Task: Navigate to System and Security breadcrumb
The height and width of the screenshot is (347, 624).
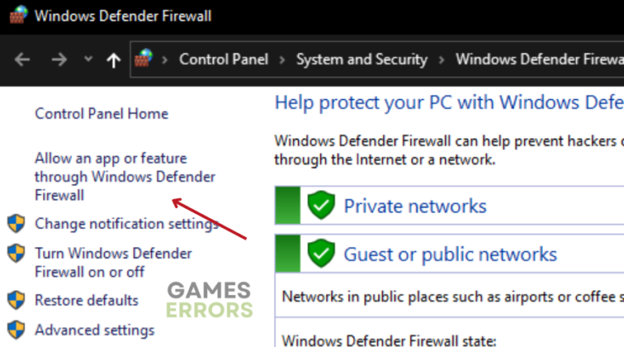Action: pos(362,59)
